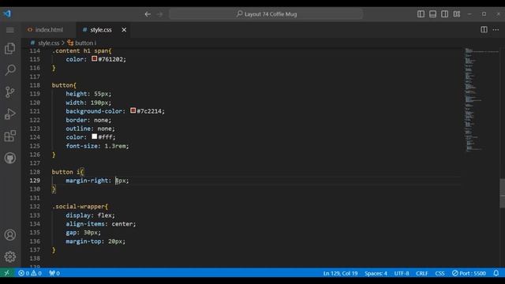This screenshot has width=505, height=284.
Task: Click the minimap code overview
Action: [481, 100]
